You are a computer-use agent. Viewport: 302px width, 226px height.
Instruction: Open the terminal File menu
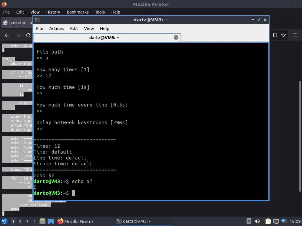(40, 29)
